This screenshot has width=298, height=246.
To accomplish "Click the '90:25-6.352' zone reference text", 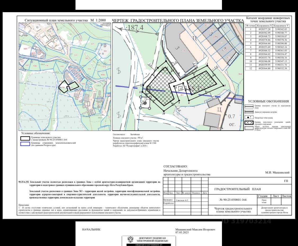I will click(x=24, y=182).
